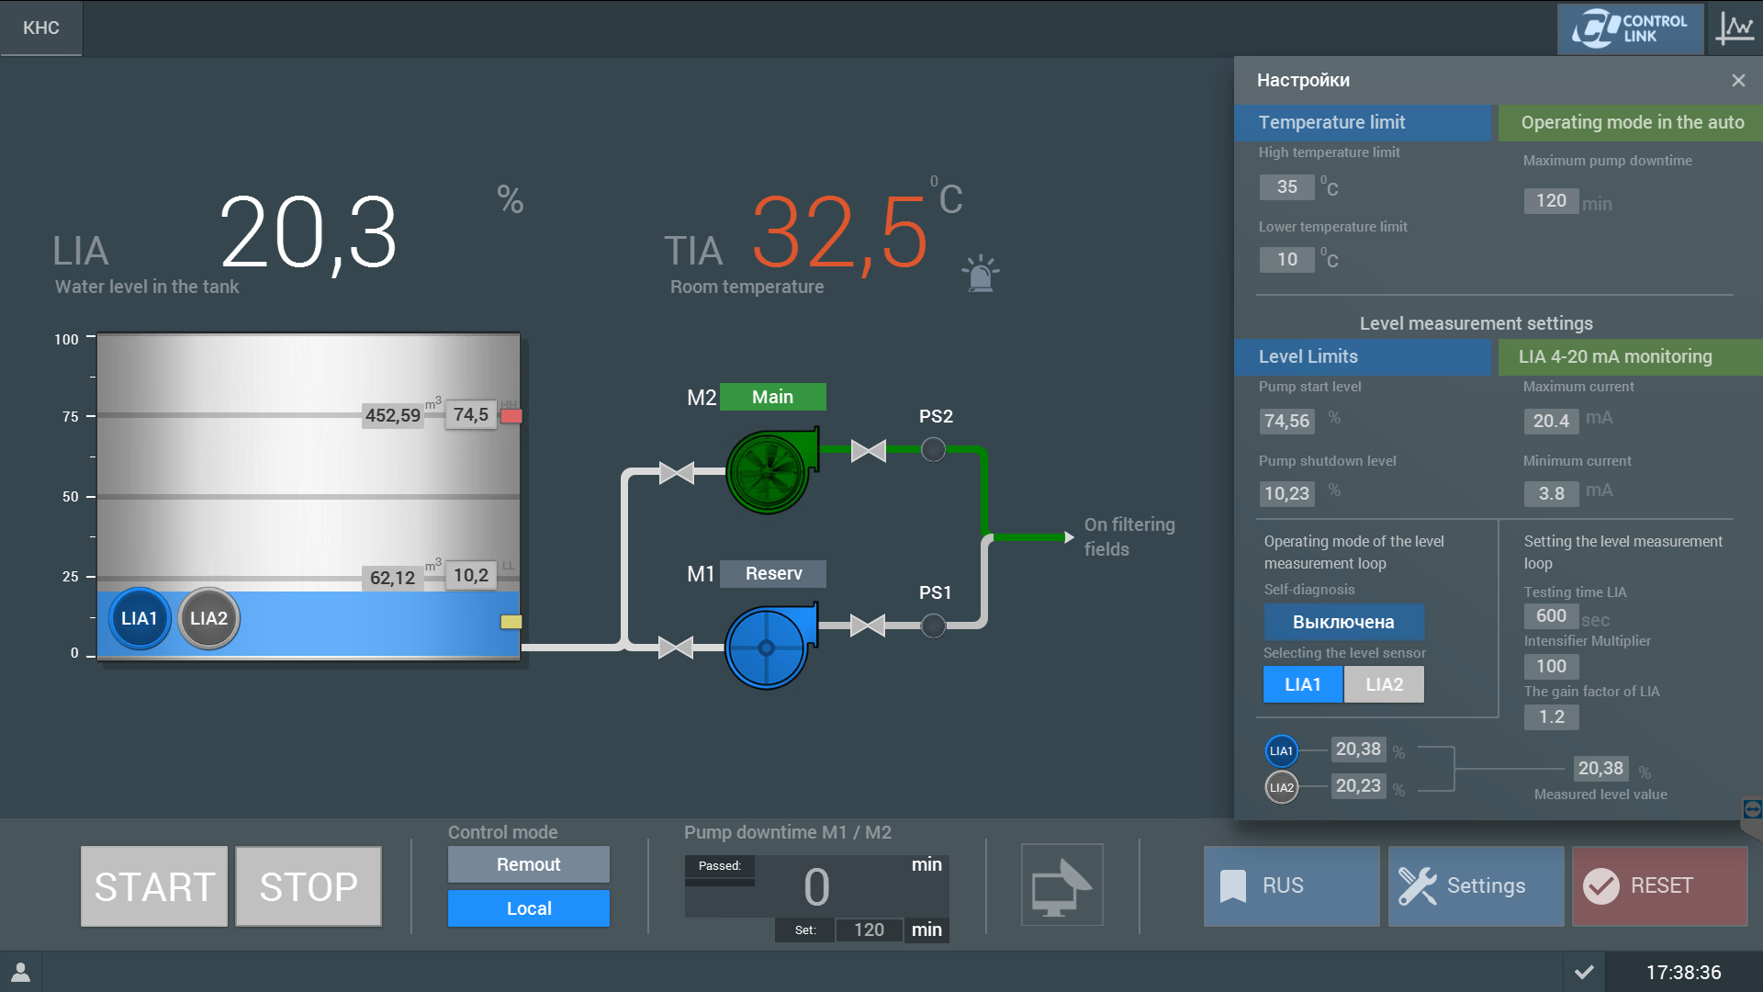This screenshot has height=992, width=1763.
Task: Click the valve after pump M2
Action: (x=868, y=450)
